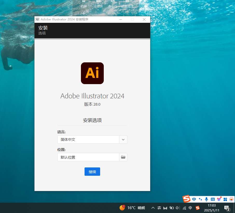Click the 语言: label
This screenshot has height=213, width=235.
(x=61, y=132)
